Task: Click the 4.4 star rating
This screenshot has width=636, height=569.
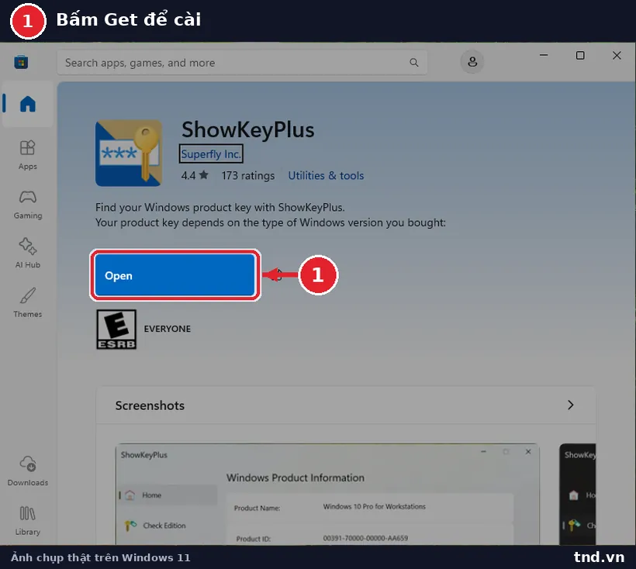Action: pos(195,175)
